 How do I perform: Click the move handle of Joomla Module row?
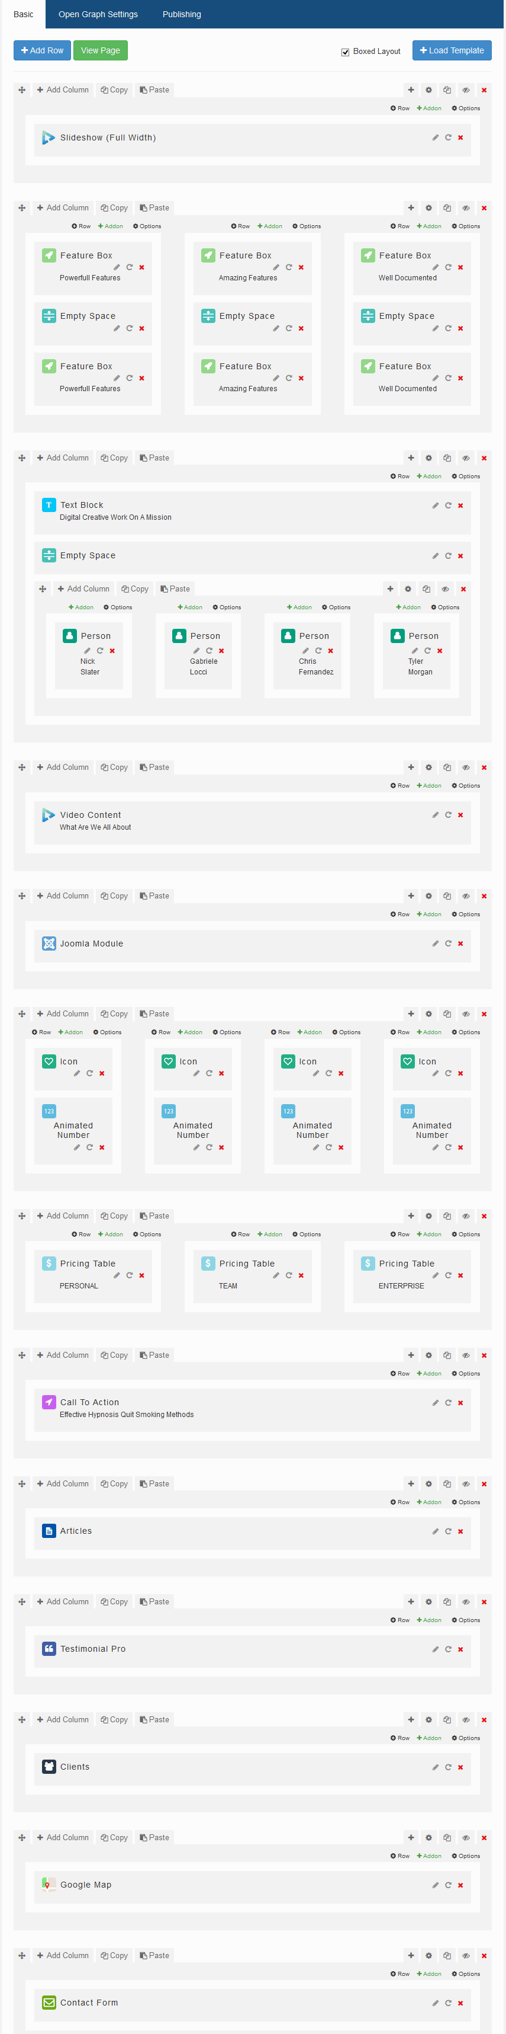[22, 896]
